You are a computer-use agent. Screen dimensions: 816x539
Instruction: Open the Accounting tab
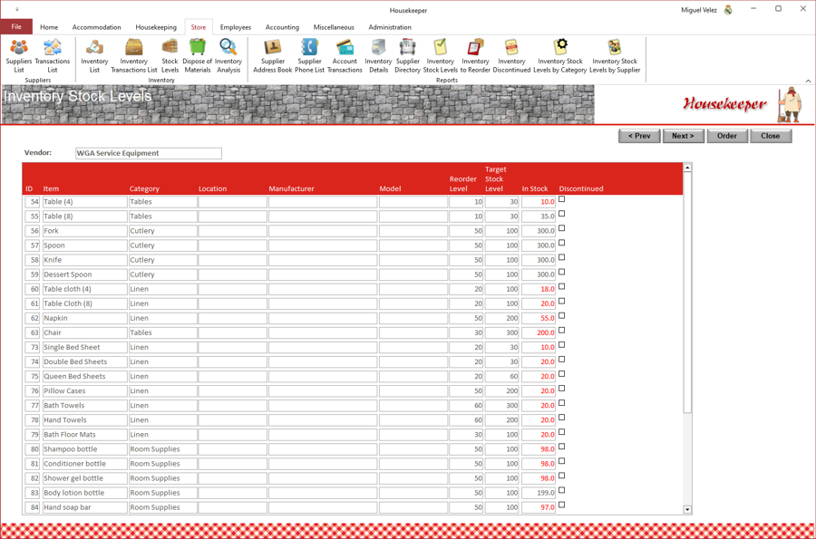tap(282, 27)
